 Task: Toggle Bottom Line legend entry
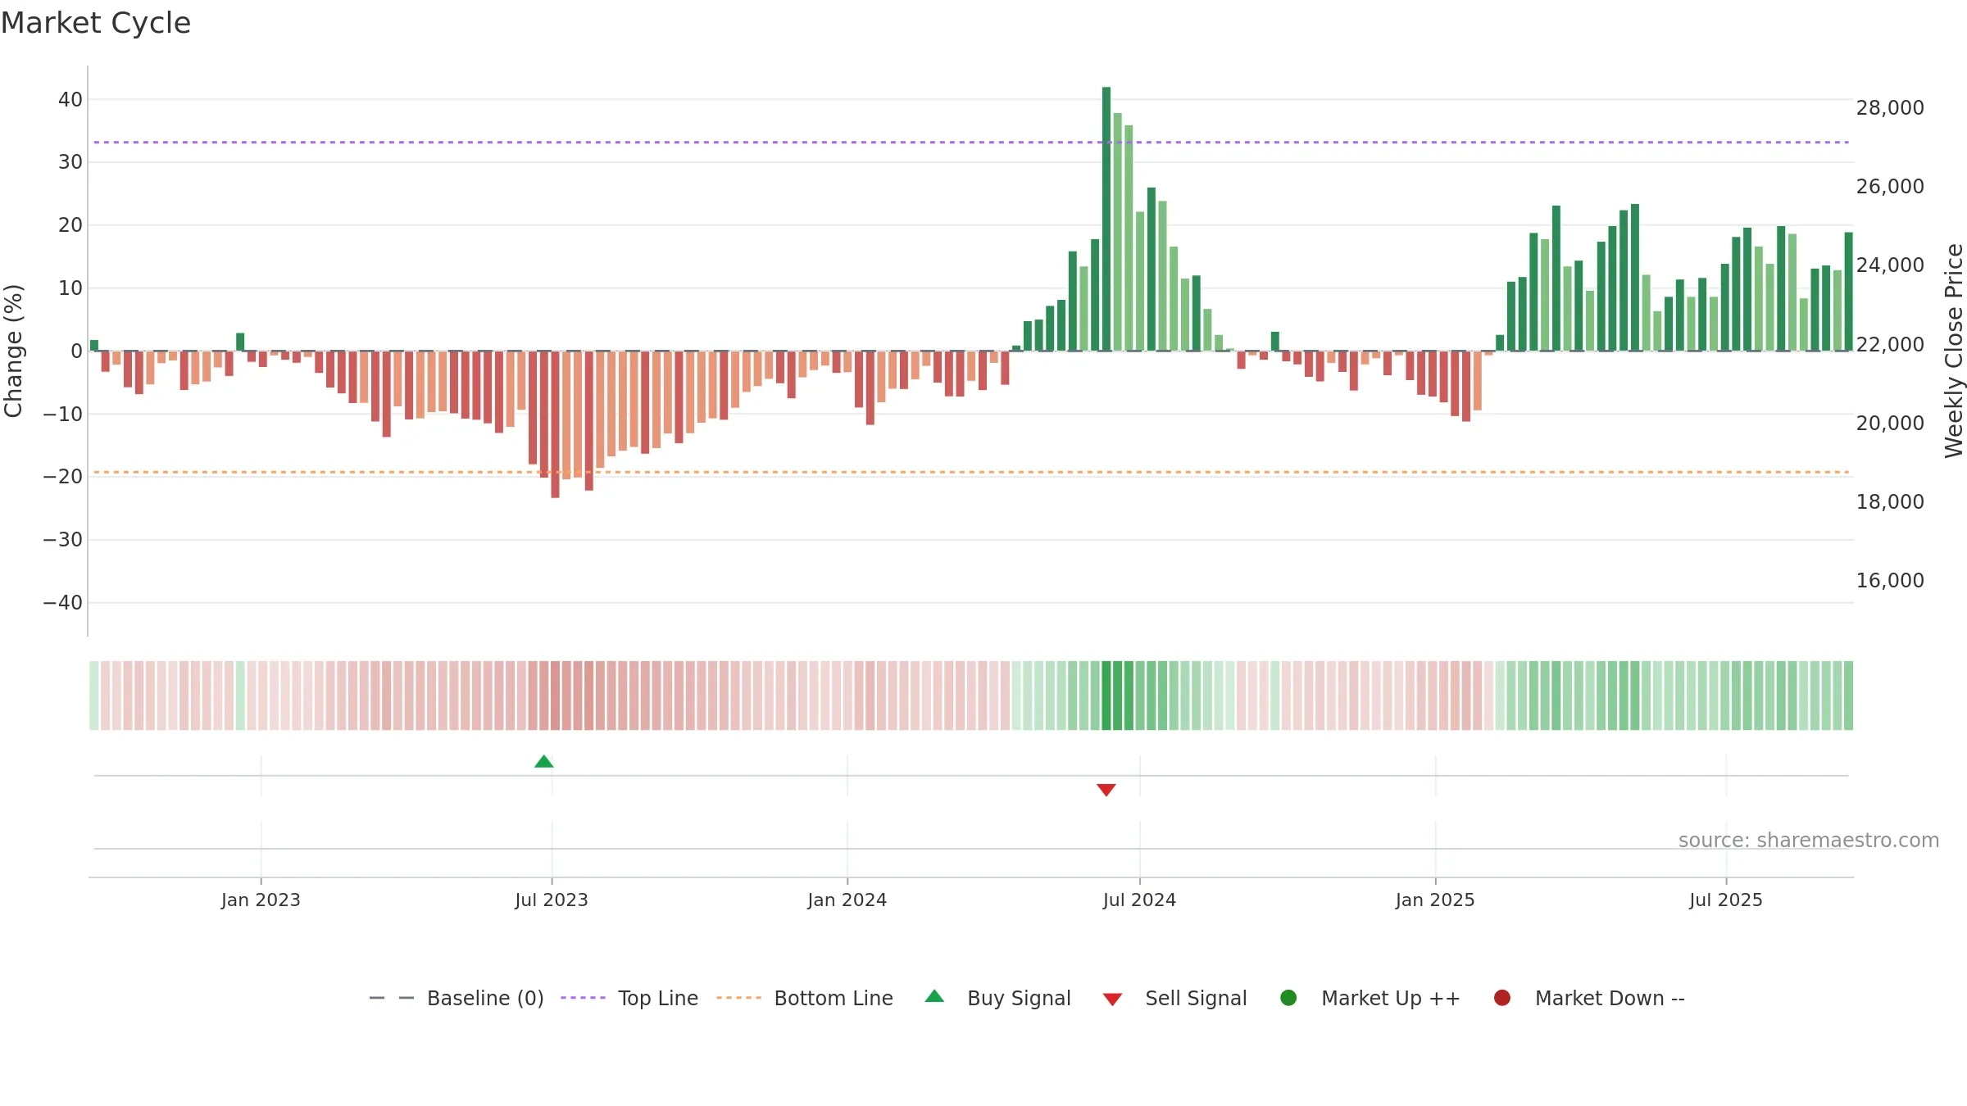pyautogui.click(x=805, y=998)
